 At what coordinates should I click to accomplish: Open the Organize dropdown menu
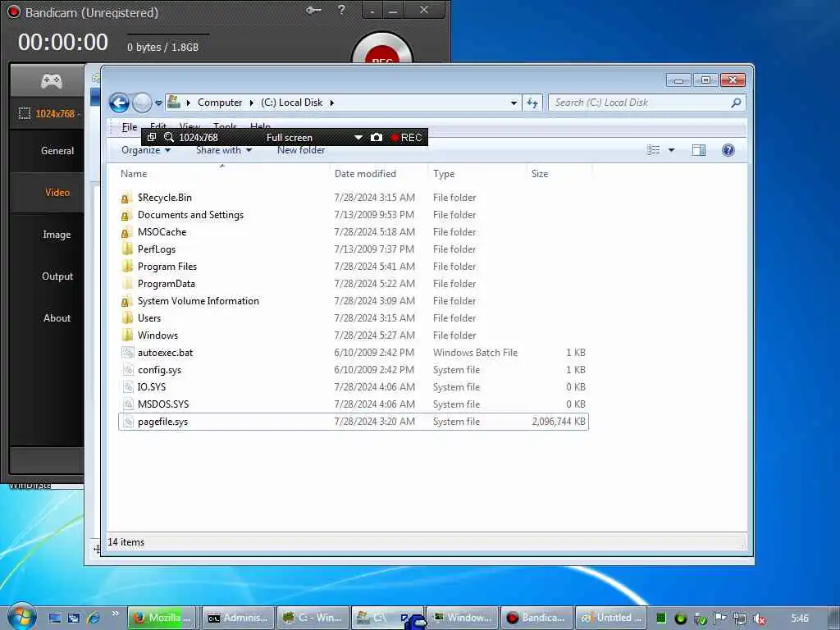click(146, 151)
